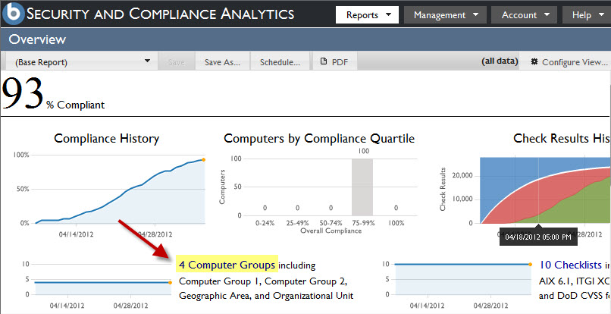Click the orange endpoint on Compliance History chart
This screenshot has width=611, height=314.
point(204,159)
